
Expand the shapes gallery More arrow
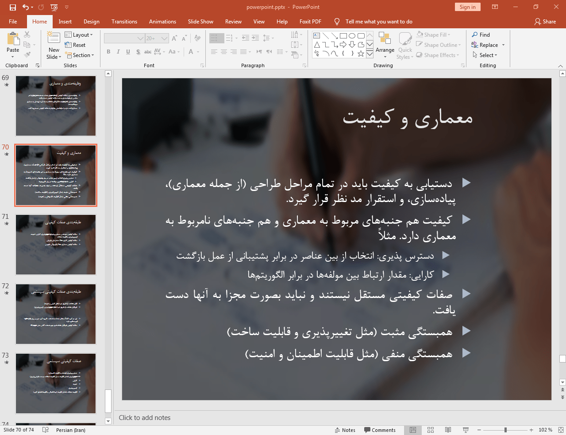coord(370,53)
